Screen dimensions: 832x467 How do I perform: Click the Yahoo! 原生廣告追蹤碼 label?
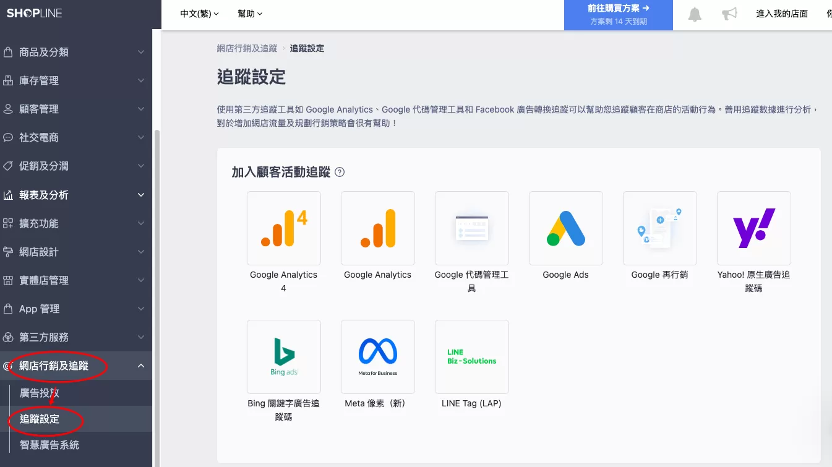point(754,281)
